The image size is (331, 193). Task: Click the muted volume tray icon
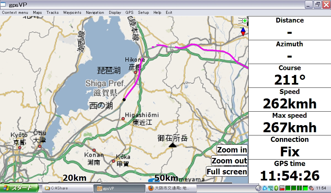point(311,188)
